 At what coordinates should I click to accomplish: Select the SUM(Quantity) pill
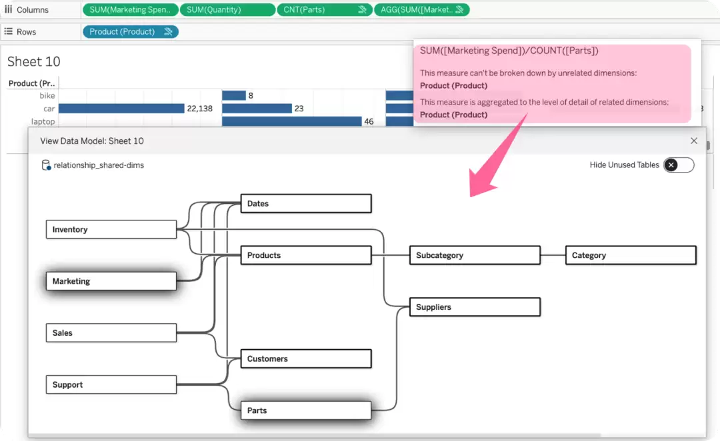click(x=228, y=9)
